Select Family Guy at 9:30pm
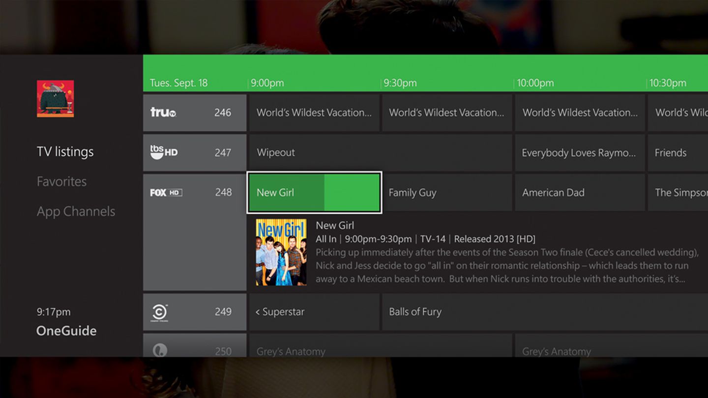 click(x=412, y=192)
